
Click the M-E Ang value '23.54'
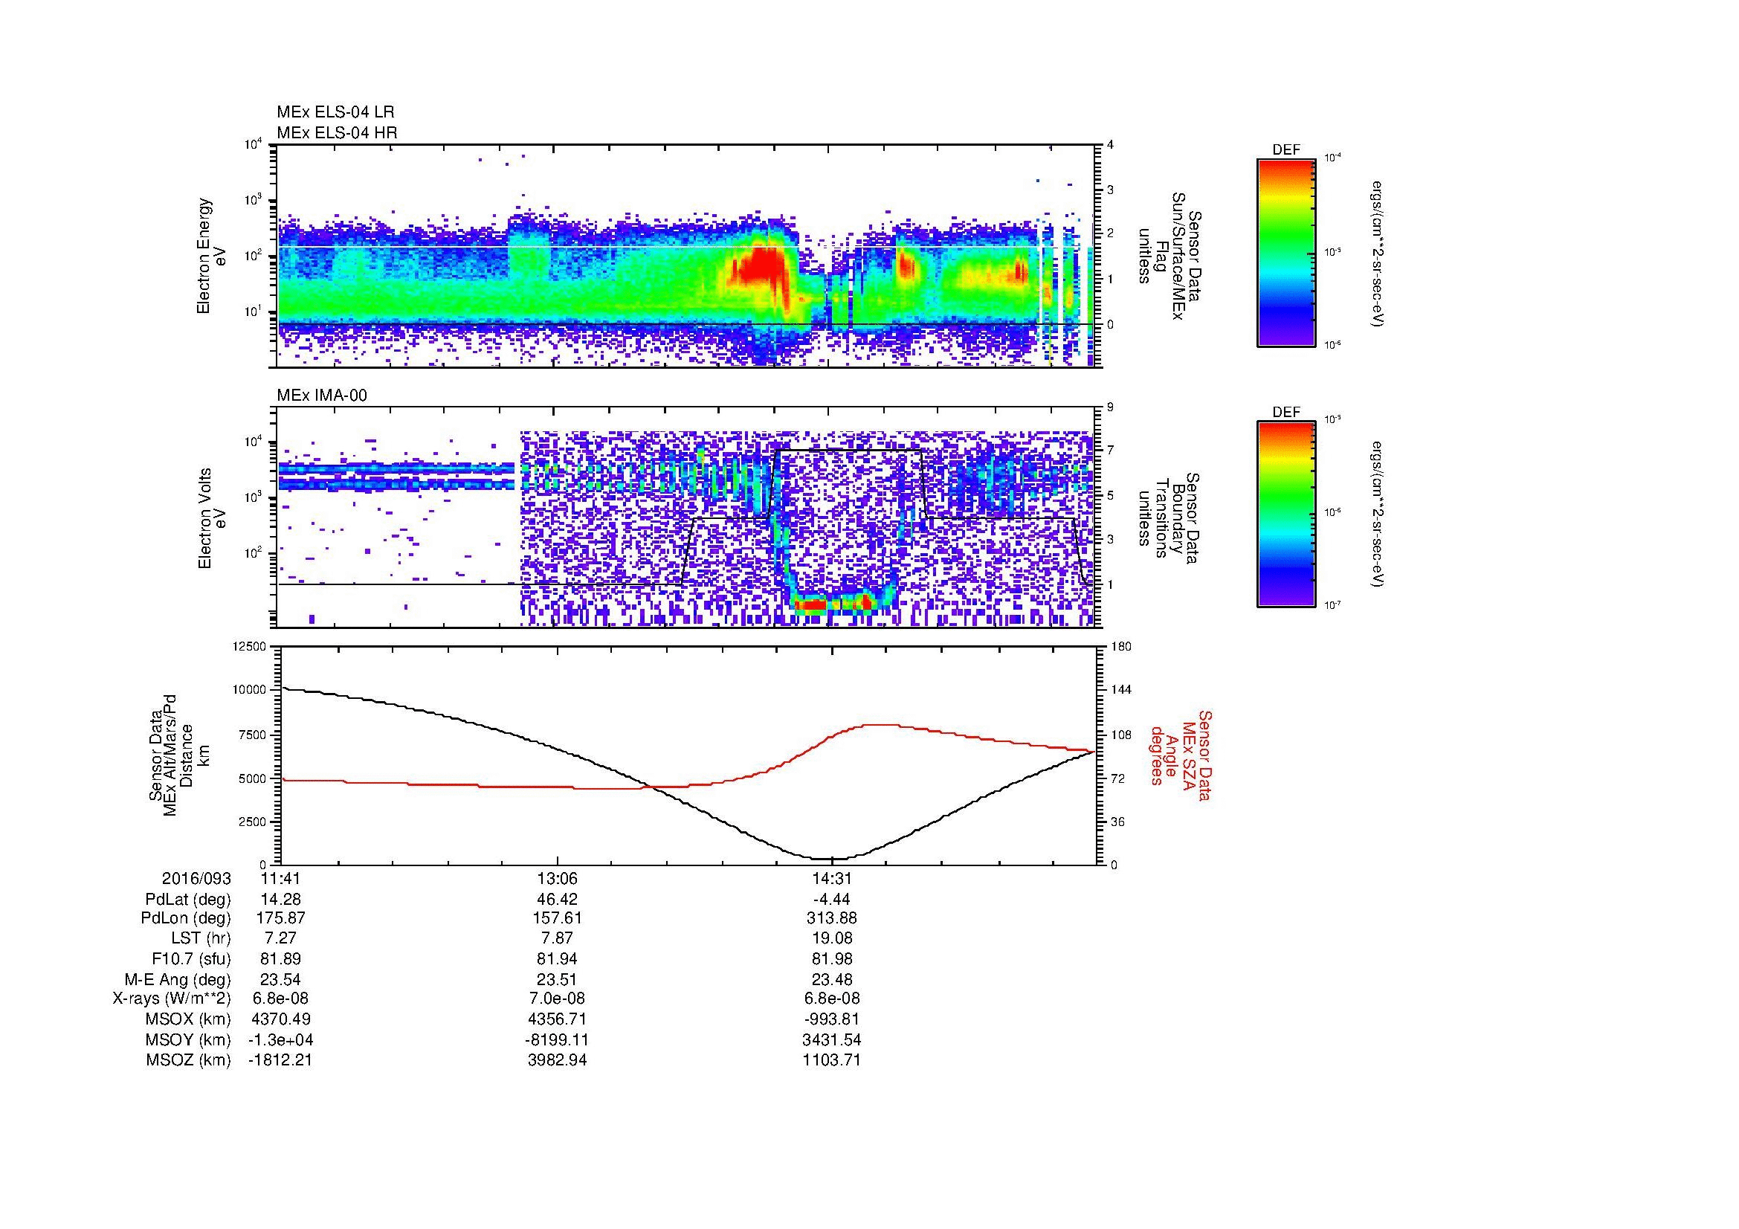point(281,979)
